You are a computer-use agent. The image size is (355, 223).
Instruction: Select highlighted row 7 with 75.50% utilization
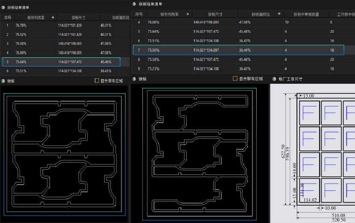(239, 50)
